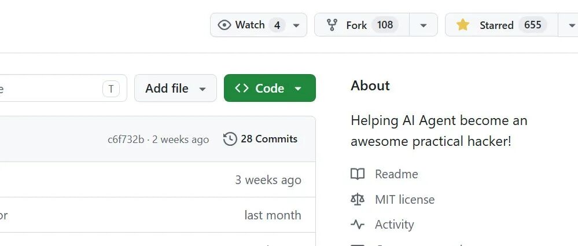Expand the Fork options dropdown arrow
The width and height of the screenshot is (578, 246).
tap(424, 25)
